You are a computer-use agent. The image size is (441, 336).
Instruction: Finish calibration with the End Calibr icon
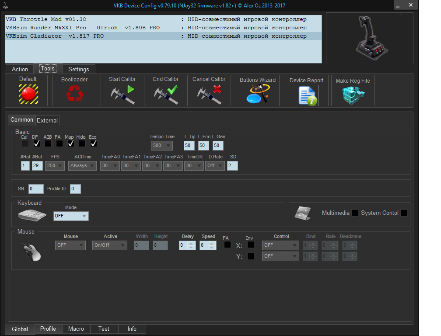(x=166, y=95)
